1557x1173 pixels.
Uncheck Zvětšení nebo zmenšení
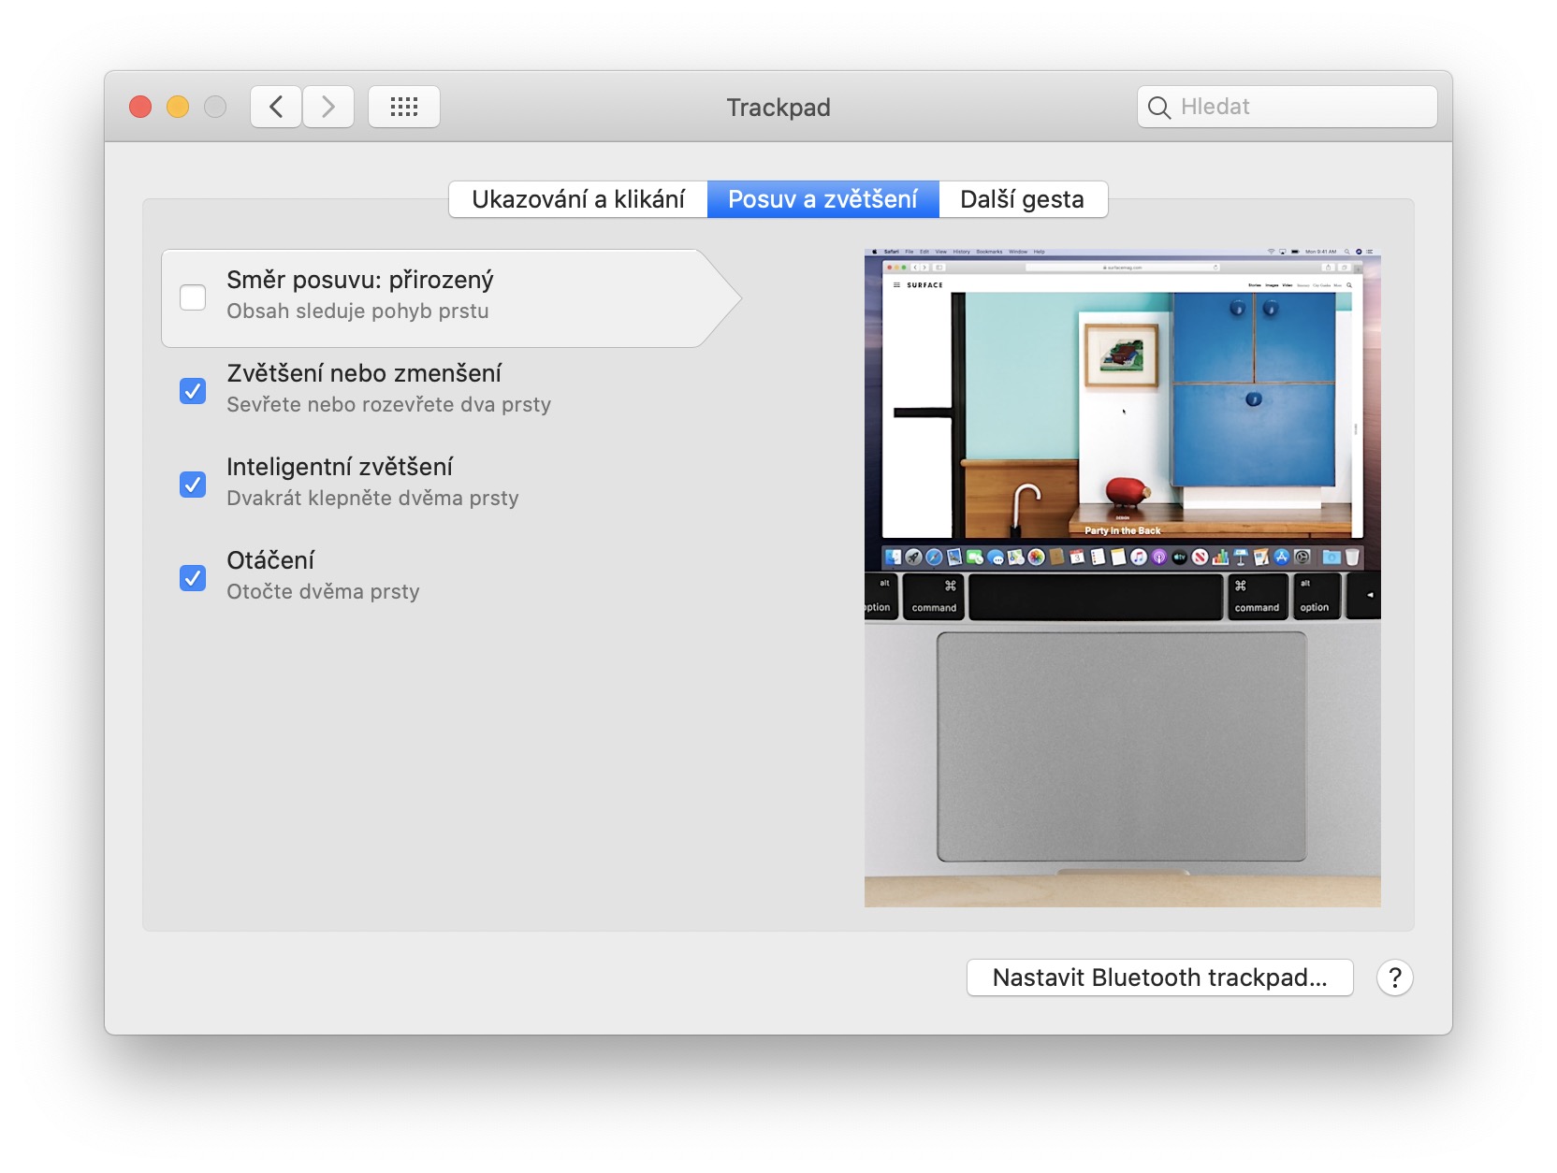click(193, 391)
